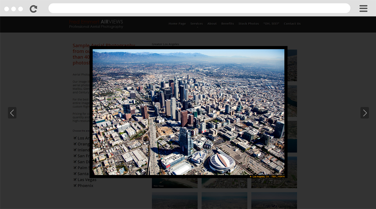Click the browser address bar

click(x=199, y=8)
